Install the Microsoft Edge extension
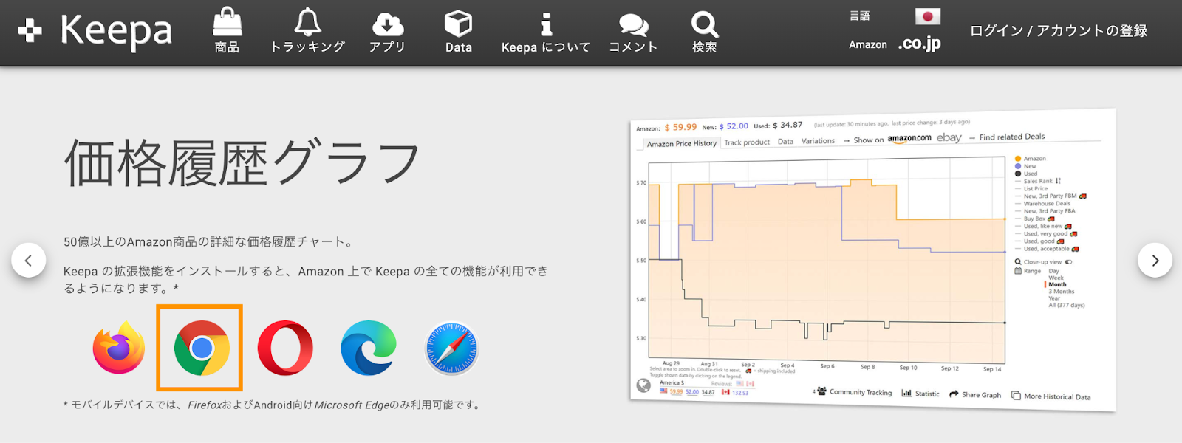 (x=368, y=348)
